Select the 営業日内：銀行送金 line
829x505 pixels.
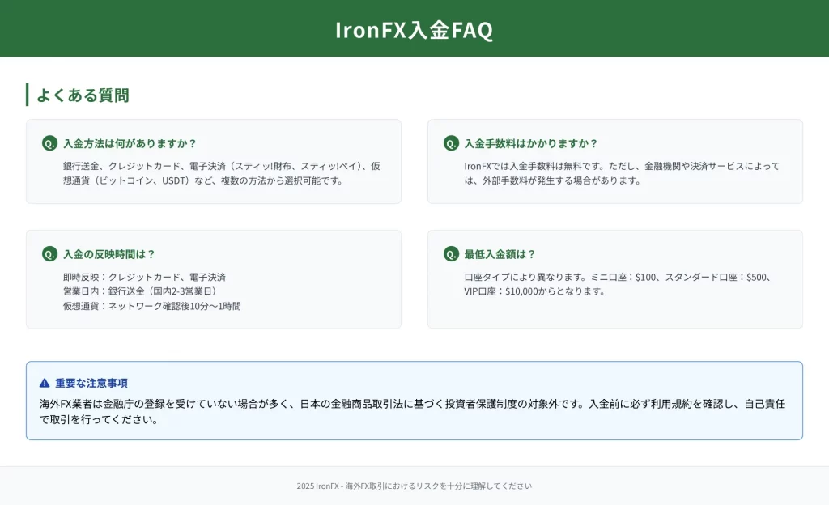(139, 291)
